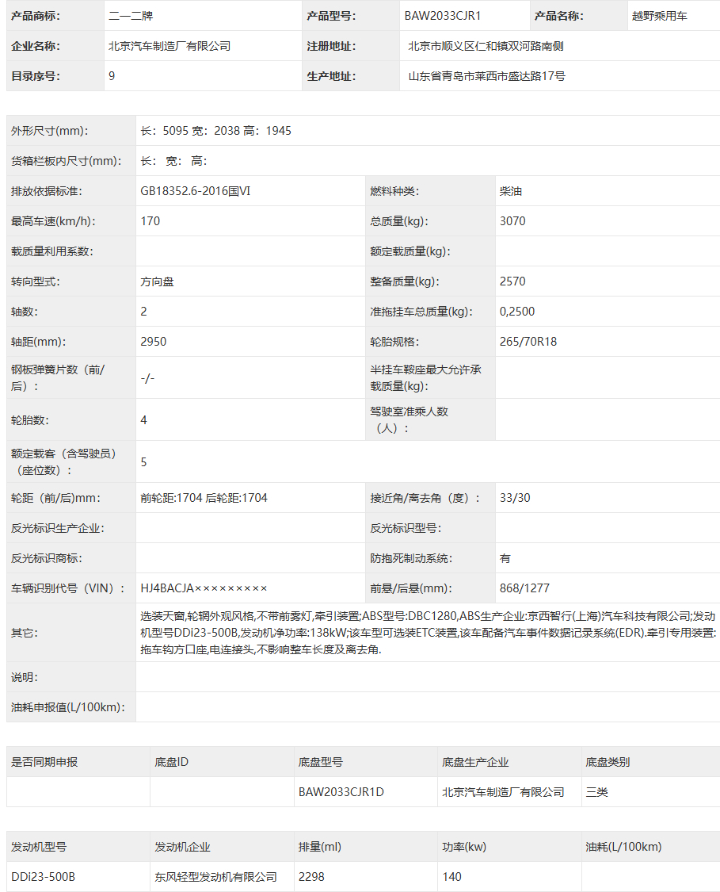This screenshot has height=892, width=720.
Task: Click the 产品型号 label
Action: (x=331, y=16)
